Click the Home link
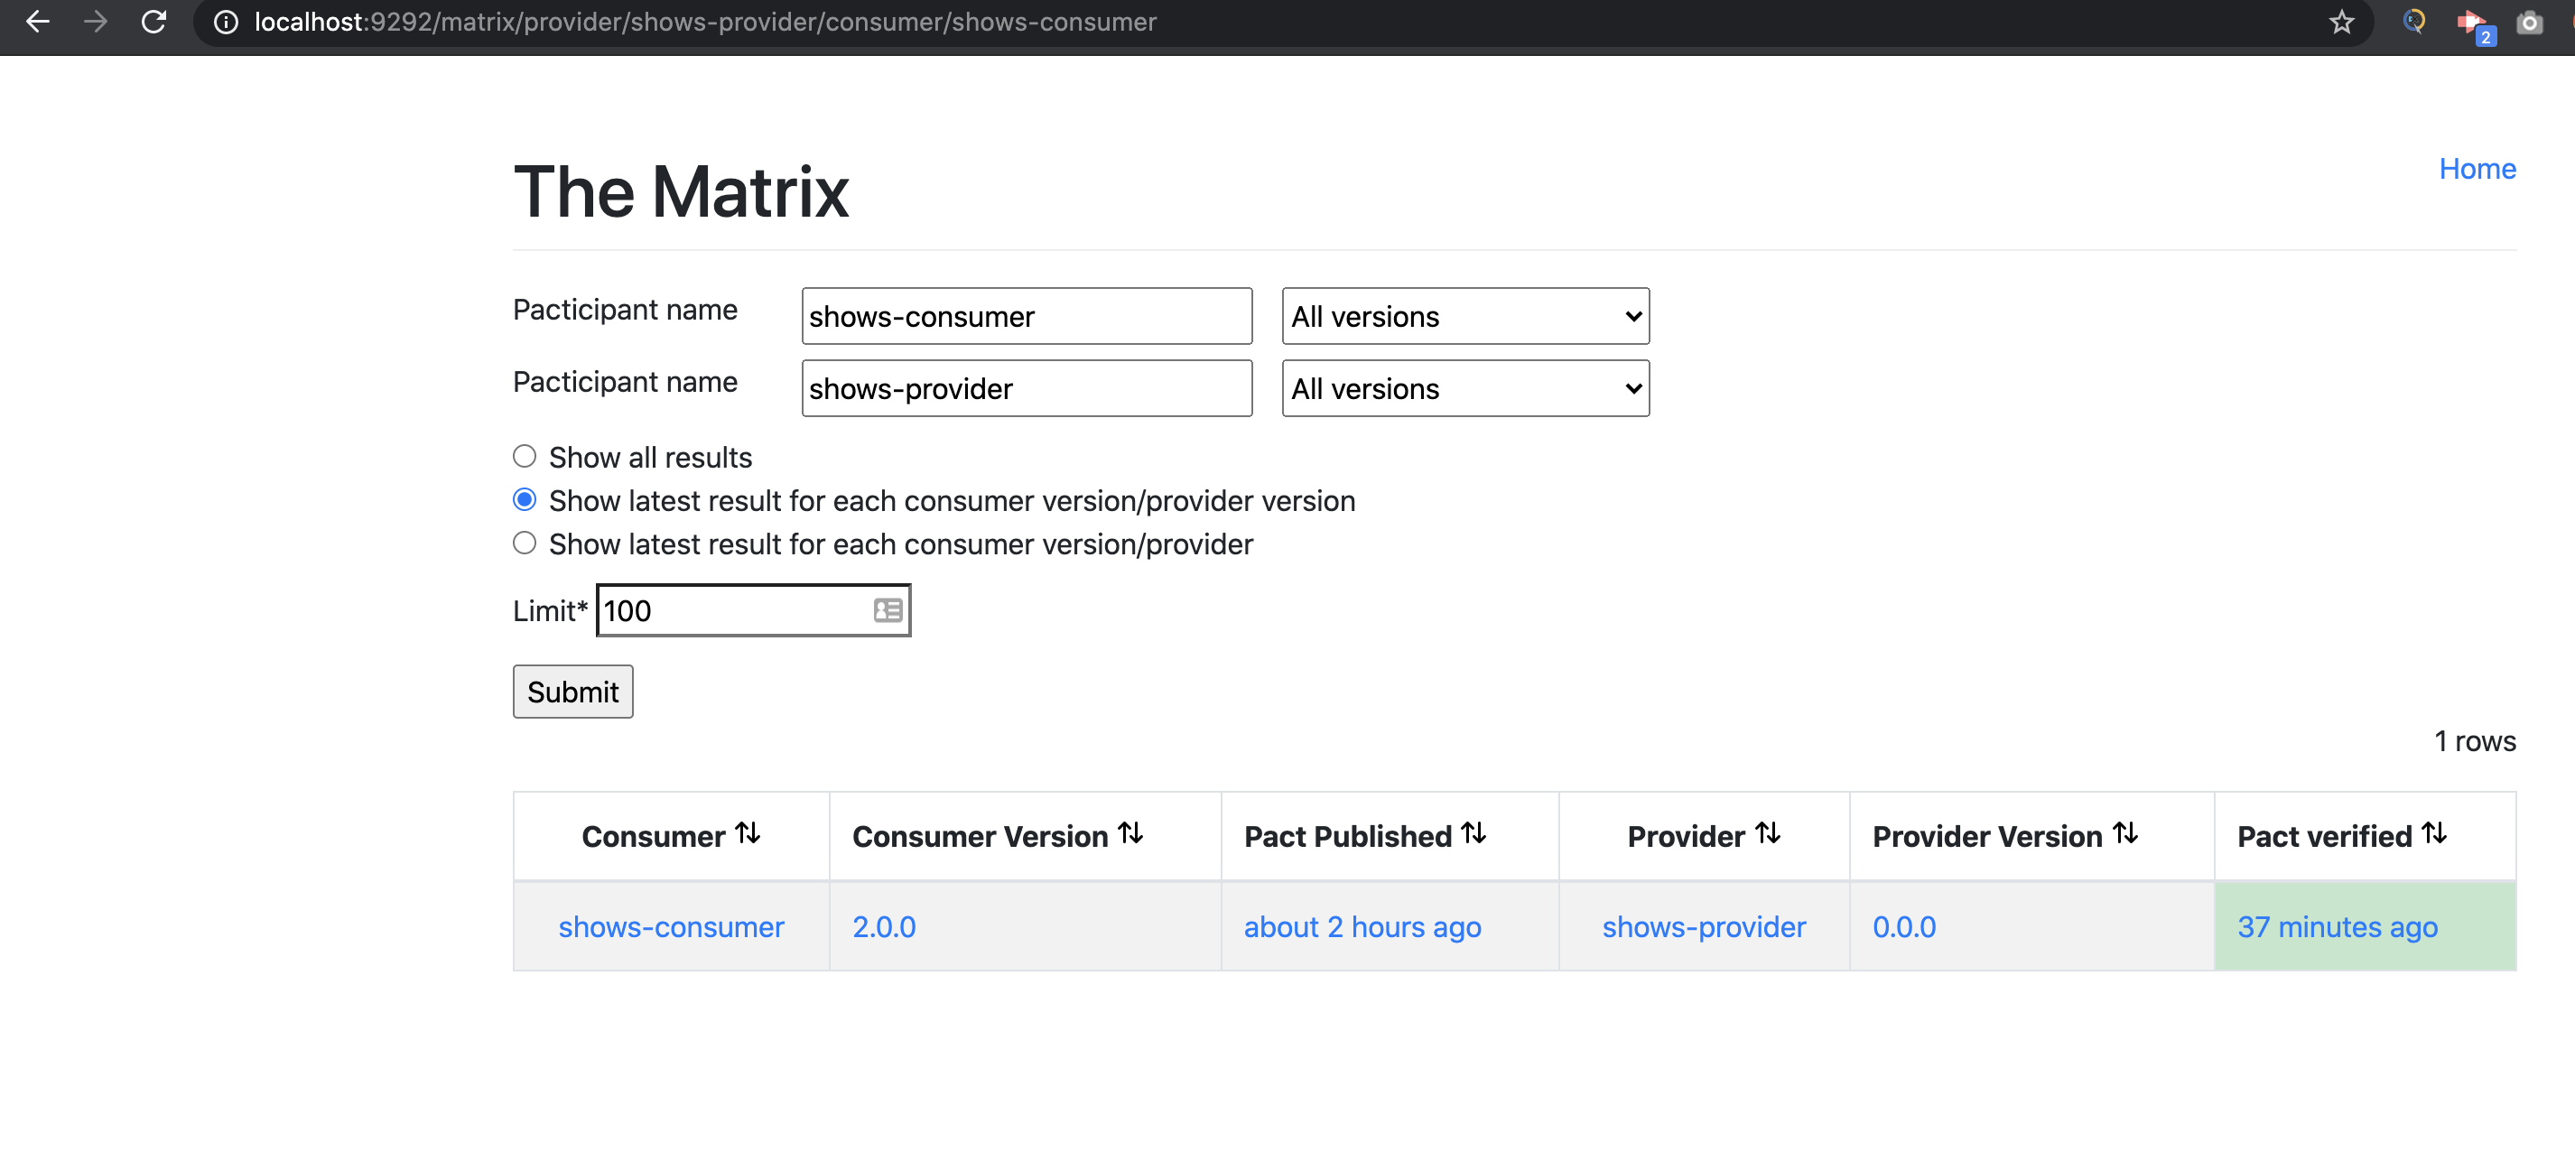Image resolution: width=2575 pixels, height=1152 pixels. pyautogui.click(x=2476, y=169)
